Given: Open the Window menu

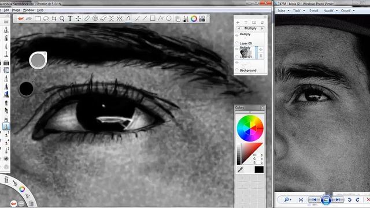Looking at the screenshot, I should click(x=28, y=10).
